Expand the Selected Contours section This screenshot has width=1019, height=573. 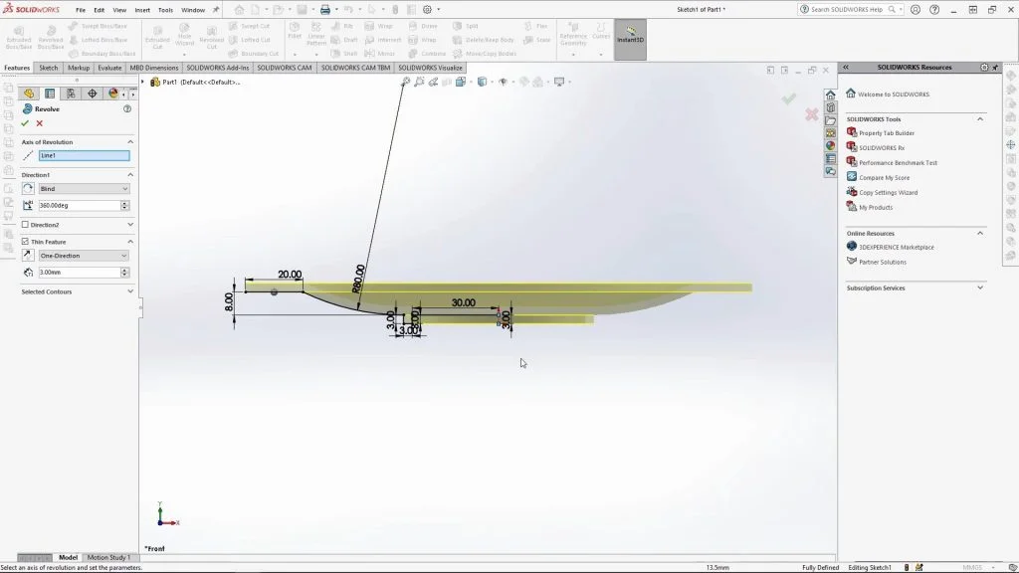(x=130, y=291)
